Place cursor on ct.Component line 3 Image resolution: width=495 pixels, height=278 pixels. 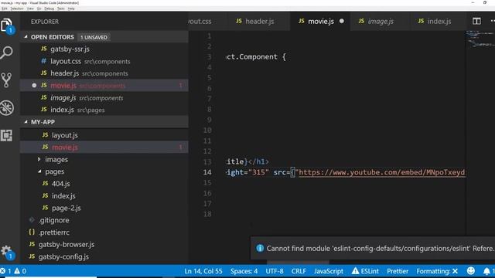point(256,57)
